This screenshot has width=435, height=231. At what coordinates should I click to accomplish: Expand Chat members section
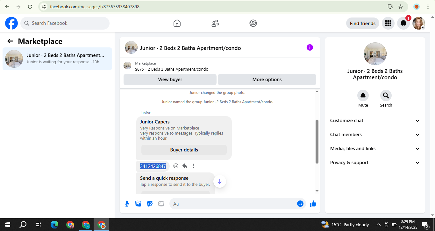[x=375, y=135]
